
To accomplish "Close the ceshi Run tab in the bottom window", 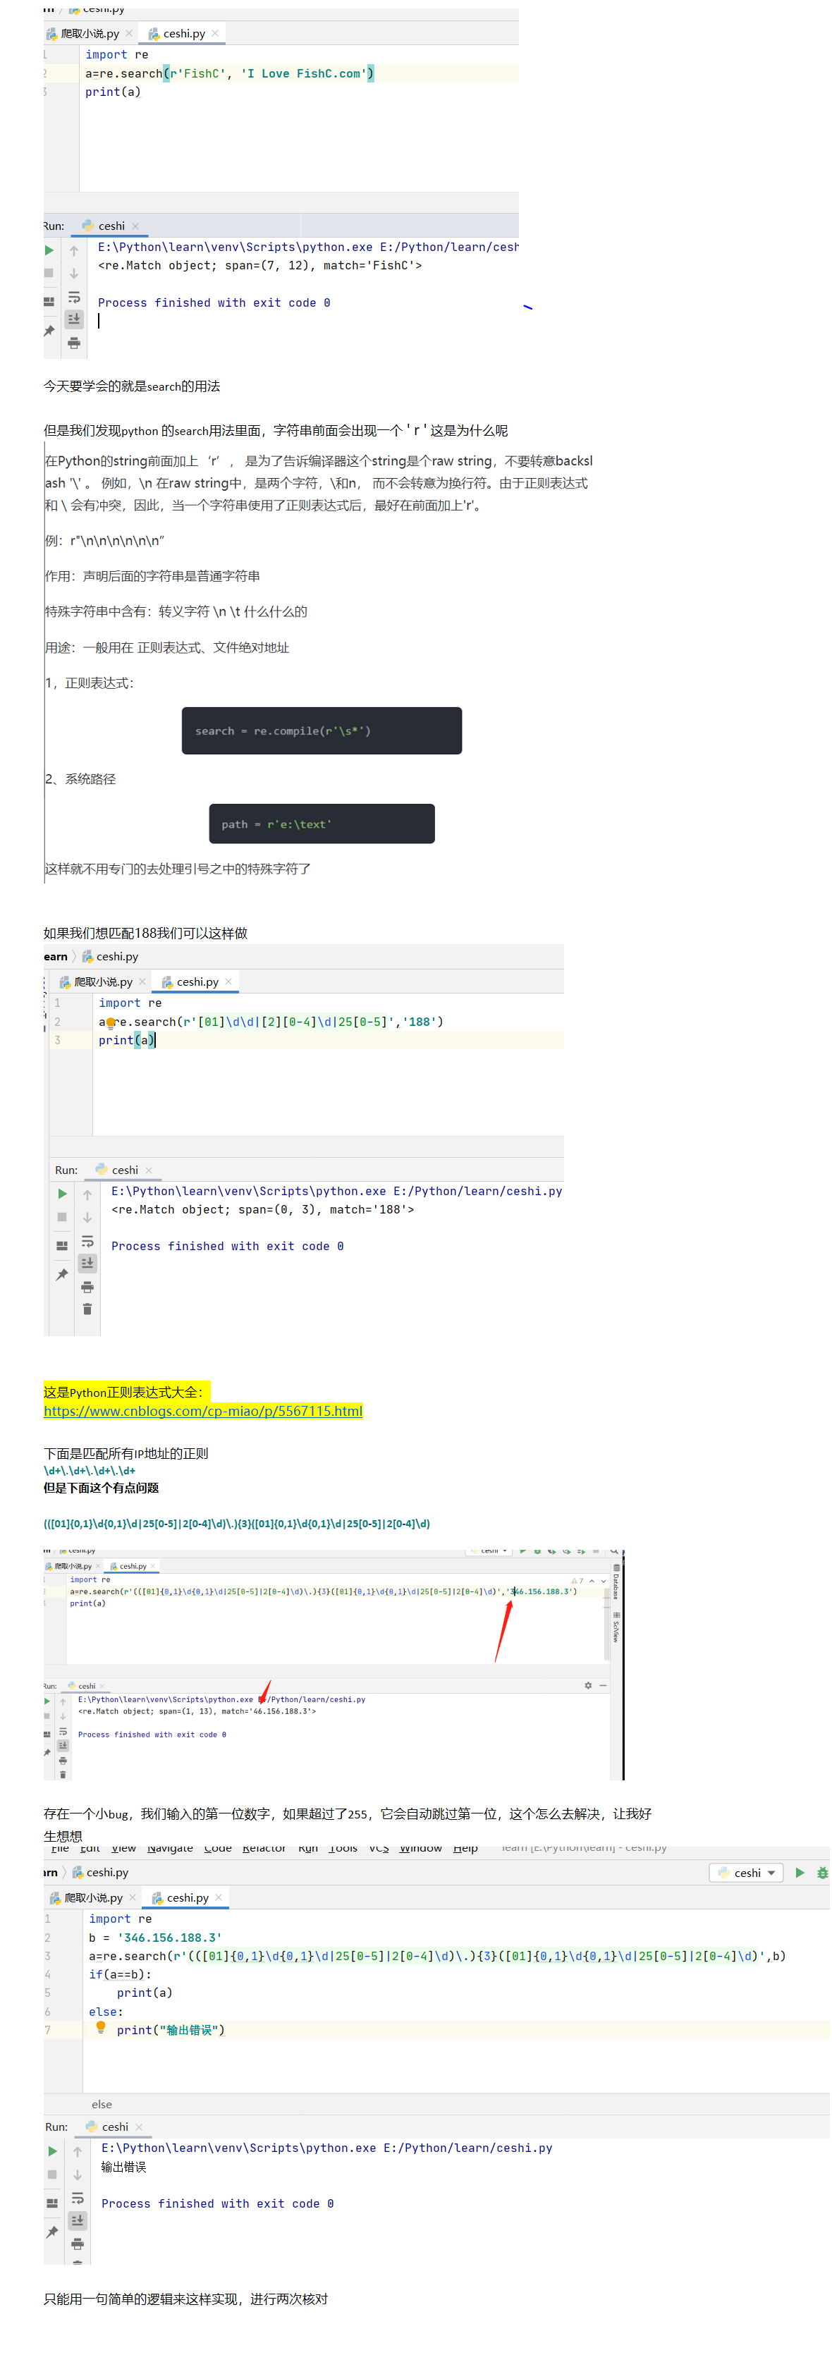I will (x=139, y=2127).
